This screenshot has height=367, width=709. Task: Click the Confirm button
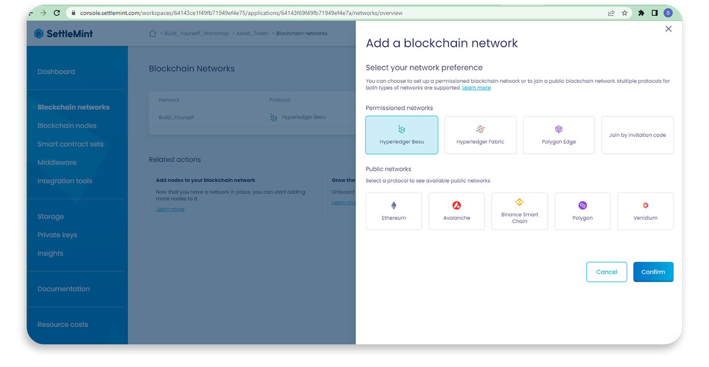653,272
